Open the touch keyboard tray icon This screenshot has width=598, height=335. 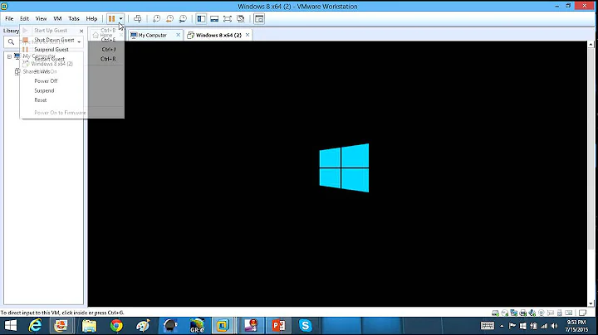coord(487,326)
